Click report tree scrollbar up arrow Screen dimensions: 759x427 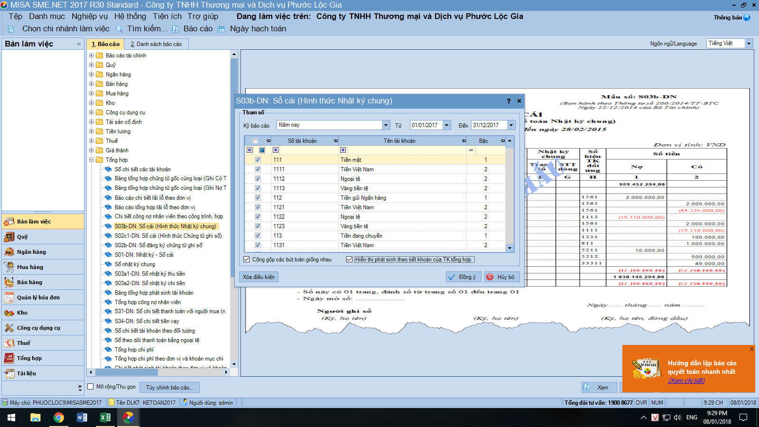tap(234, 55)
